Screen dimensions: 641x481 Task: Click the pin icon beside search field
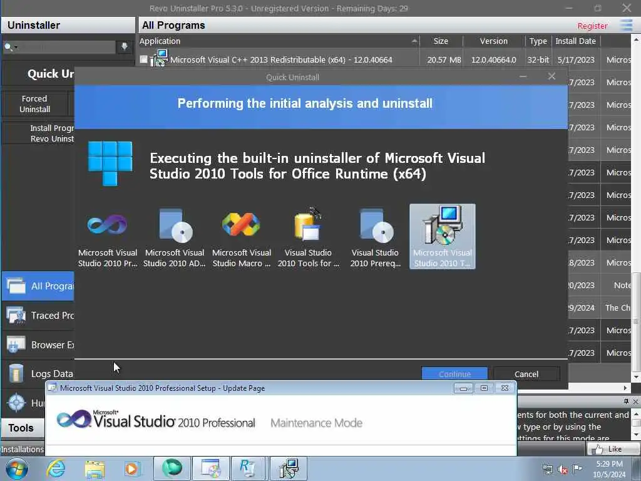click(x=125, y=46)
